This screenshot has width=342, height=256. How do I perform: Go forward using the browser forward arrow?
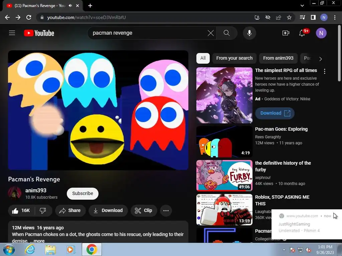tap(18, 17)
